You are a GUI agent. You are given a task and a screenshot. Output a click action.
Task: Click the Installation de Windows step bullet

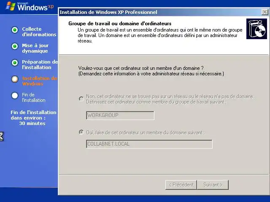15,79
